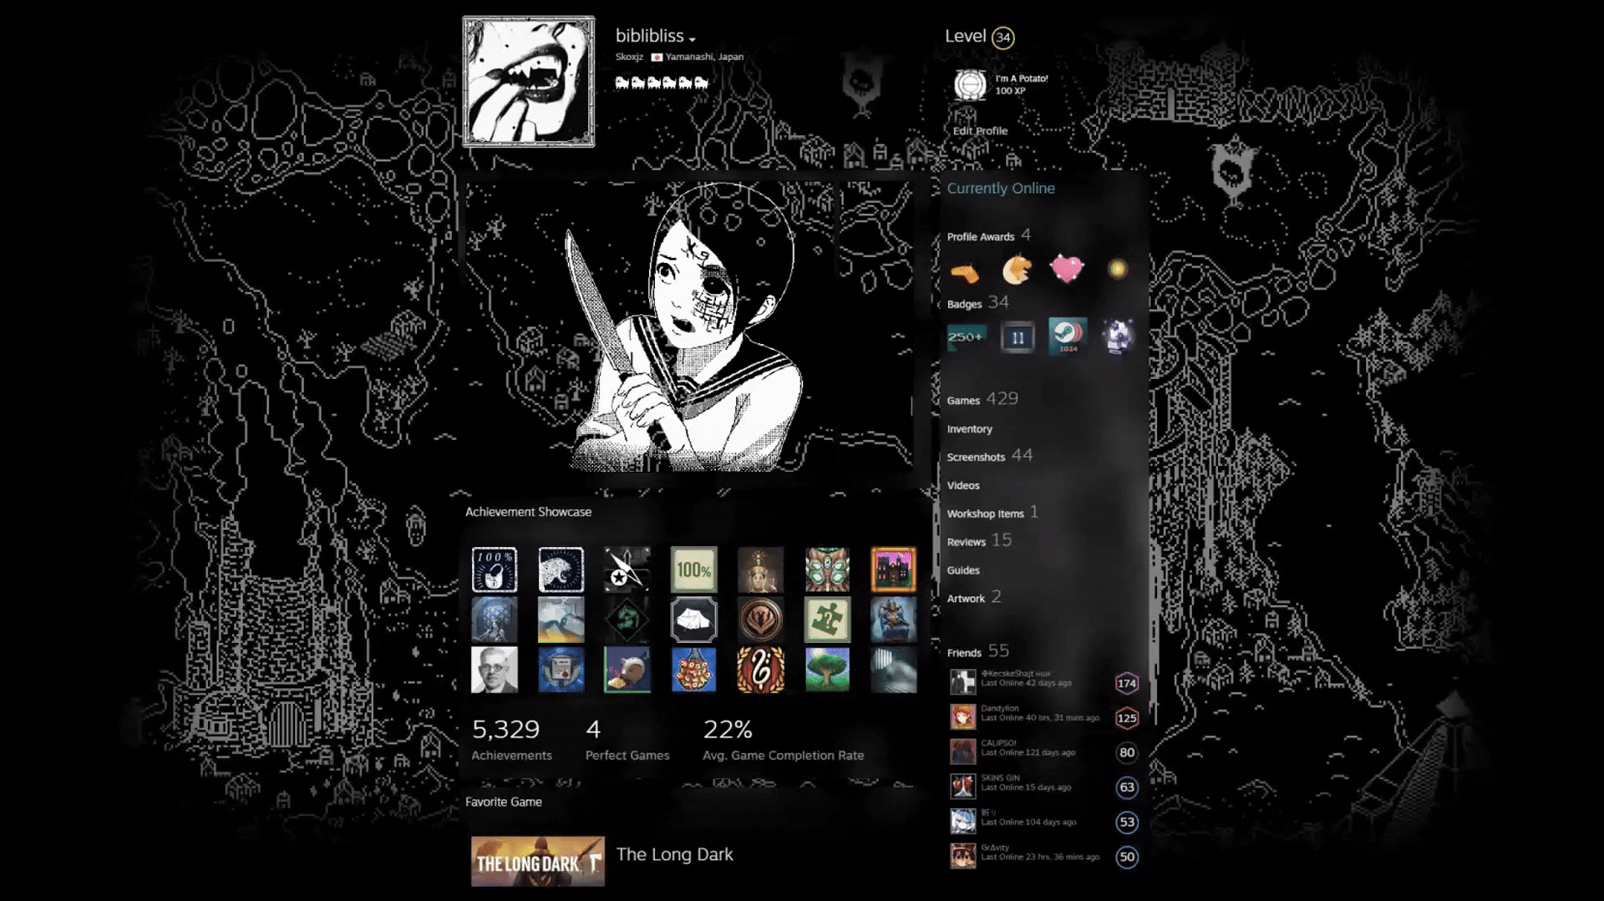View the Artwork 2 link
This screenshot has height=901, width=1604.
(x=974, y=598)
